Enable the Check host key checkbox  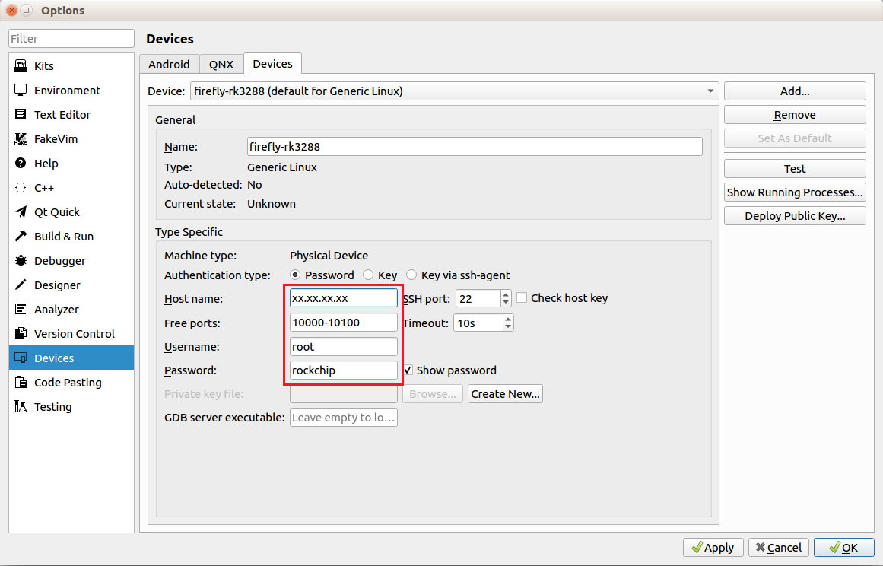[x=522, y=298]
